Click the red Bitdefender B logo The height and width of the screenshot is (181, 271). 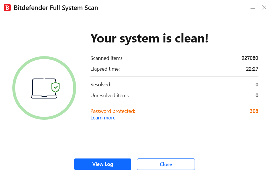7,8
